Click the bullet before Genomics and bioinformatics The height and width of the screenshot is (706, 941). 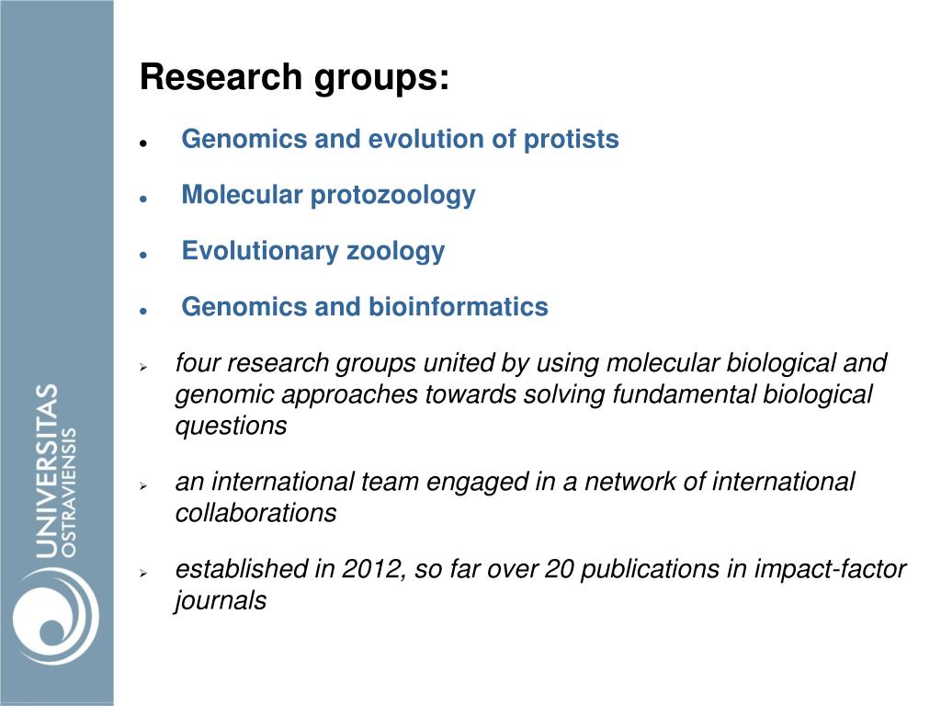142,311
